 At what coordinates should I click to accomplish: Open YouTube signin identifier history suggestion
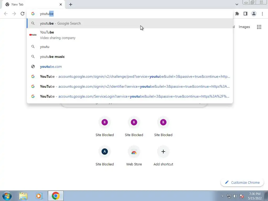[130, 86]
